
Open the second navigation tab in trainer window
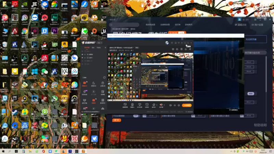coord(165,25)
